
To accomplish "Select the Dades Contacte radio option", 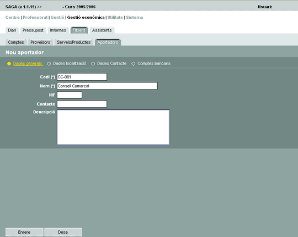I will click(93, 64).
